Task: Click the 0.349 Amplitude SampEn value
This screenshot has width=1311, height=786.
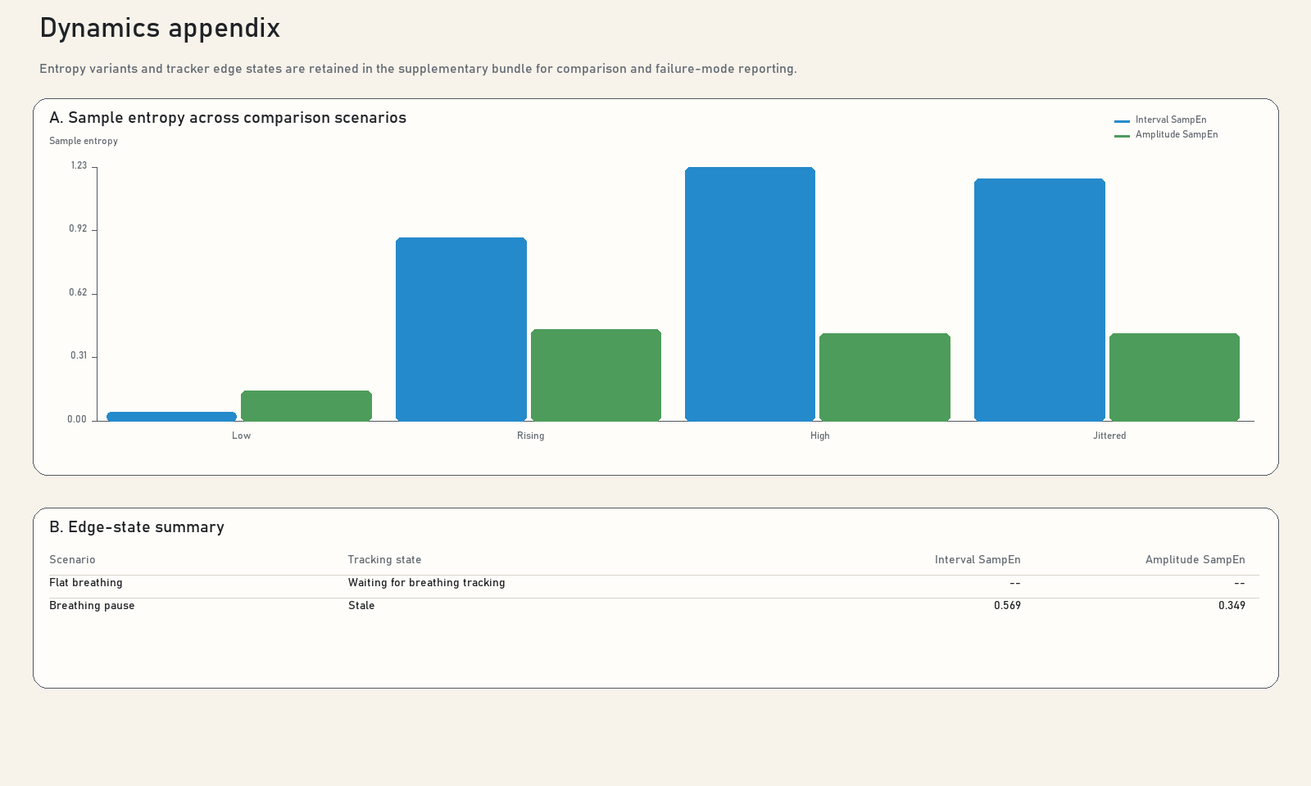Action: point(1232,606)
